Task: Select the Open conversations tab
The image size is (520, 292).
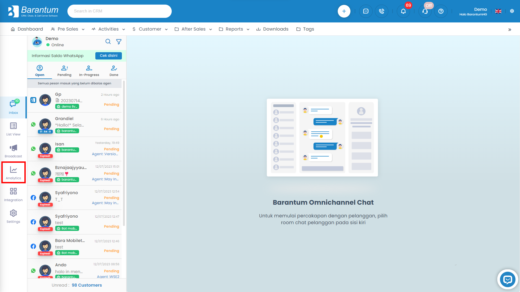Action: tap(40, 71)
